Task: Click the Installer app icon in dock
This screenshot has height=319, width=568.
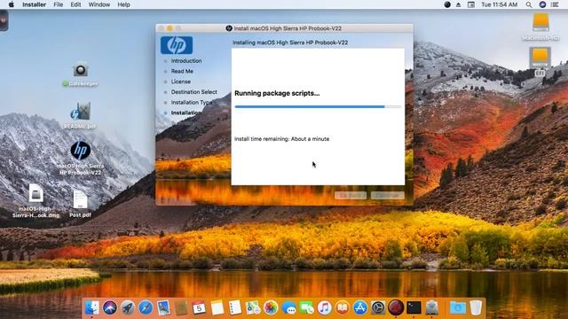Action: coord(432,307)
